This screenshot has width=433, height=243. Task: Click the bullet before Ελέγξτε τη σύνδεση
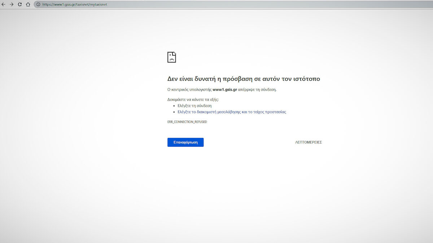174,106
